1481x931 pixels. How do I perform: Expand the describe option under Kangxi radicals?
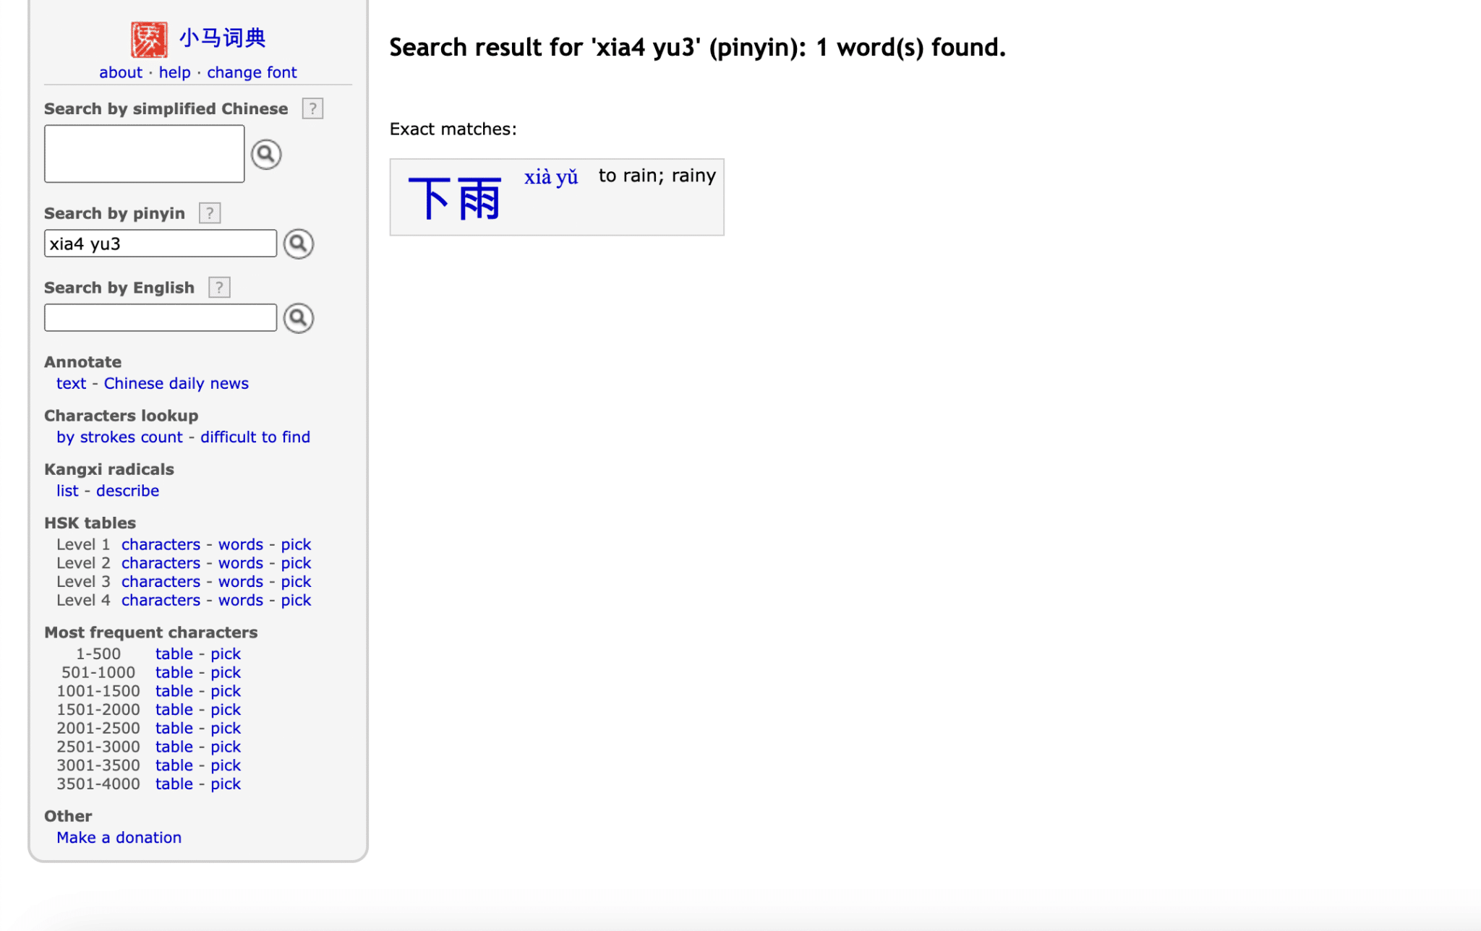[127, 490]
